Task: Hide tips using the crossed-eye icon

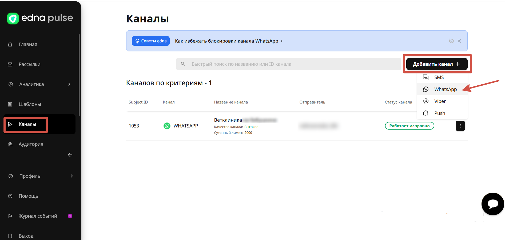Action: [x=451, y=41]
